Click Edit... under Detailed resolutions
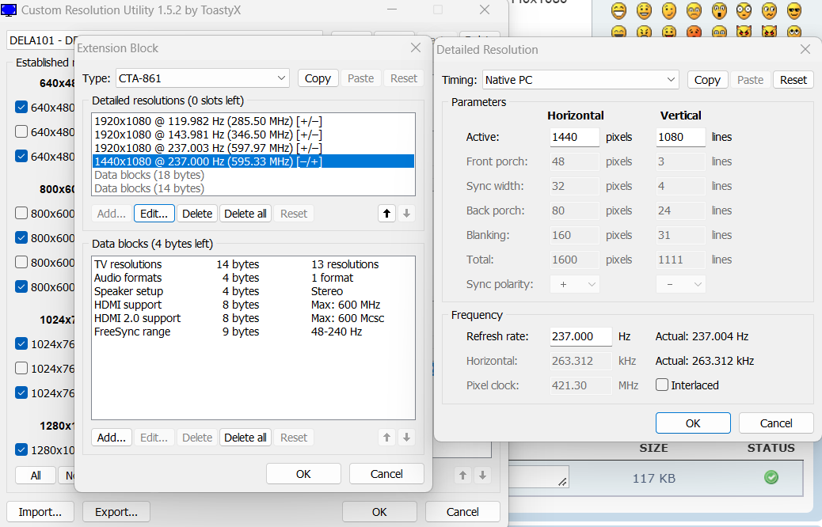The height and width of the screenshot is (527, 822). tap(154, 214)
